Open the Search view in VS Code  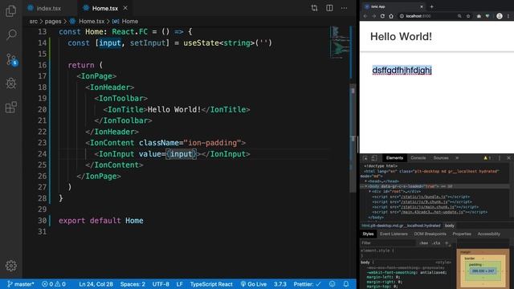point(11,34)
